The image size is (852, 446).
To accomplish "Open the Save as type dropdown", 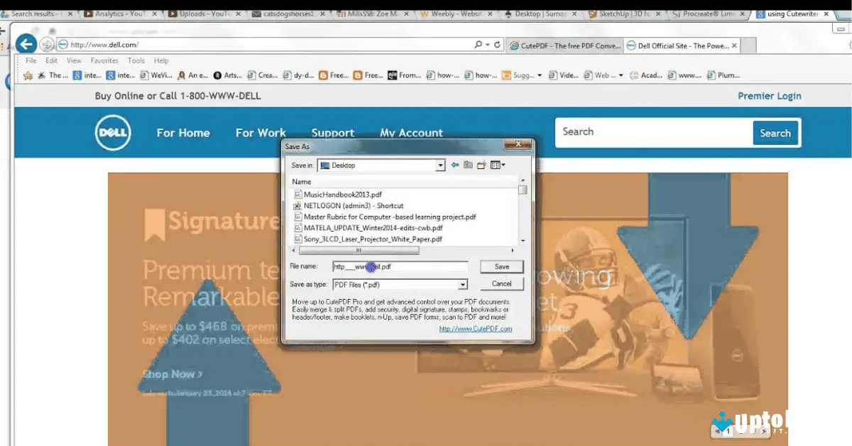I will point(462,283).
